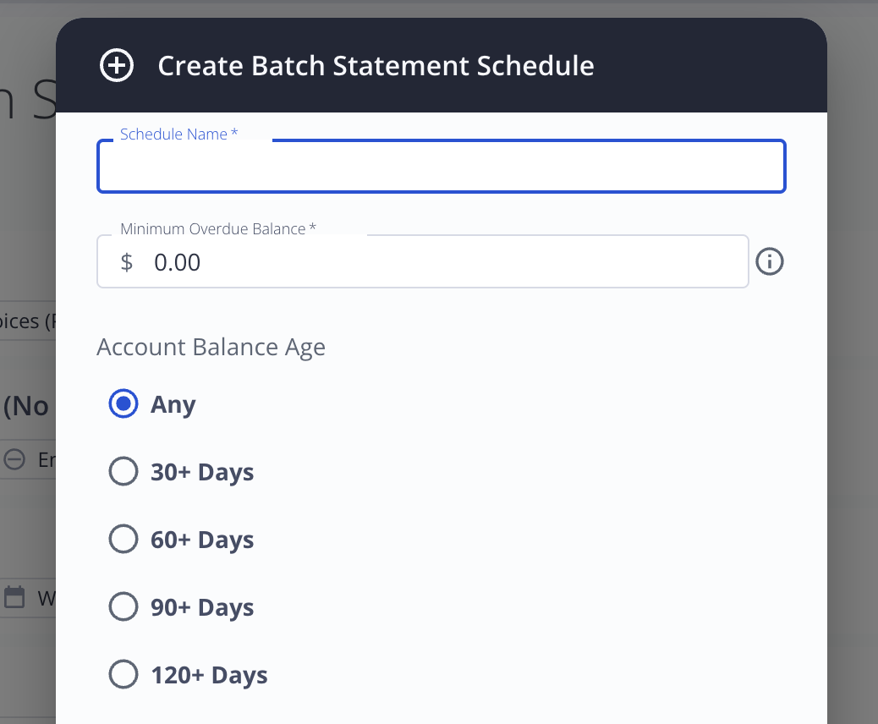This screenshot has height=724, width=878.
Task: Click the 0.00 value in balance field
Action: [178, 262]
